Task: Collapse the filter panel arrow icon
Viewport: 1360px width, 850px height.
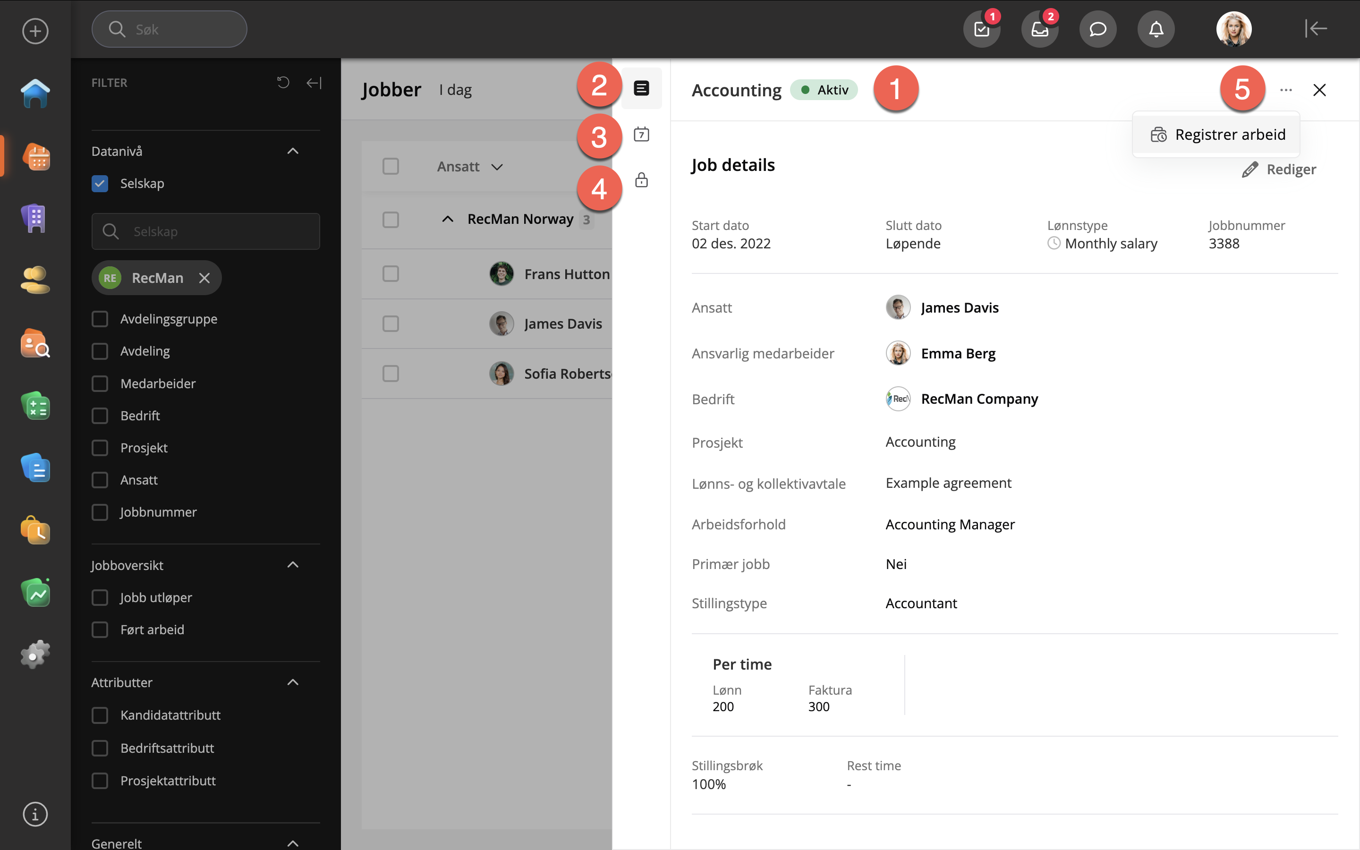Action: (x=314, y=83)
